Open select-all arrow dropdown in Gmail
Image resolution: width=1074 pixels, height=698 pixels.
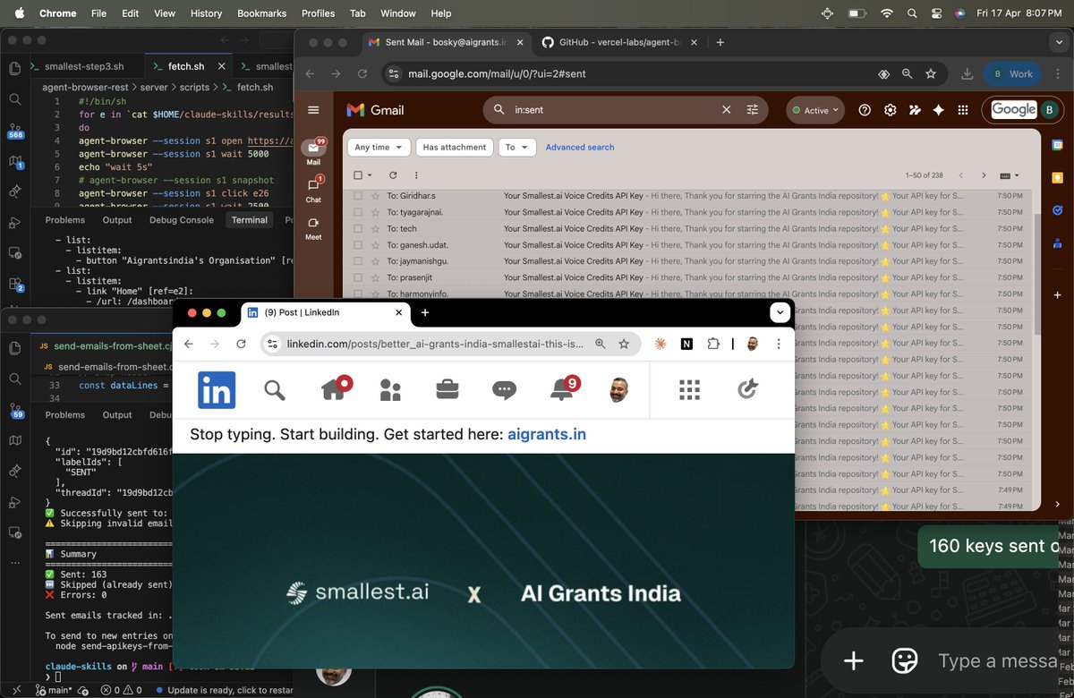click(x=371, y=175)
